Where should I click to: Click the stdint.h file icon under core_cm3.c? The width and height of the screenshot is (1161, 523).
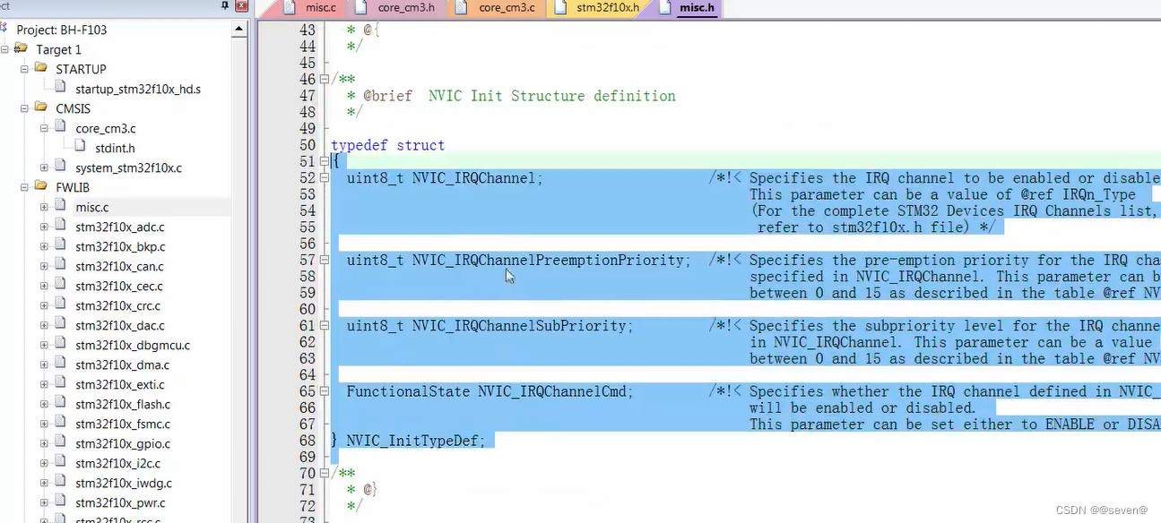[79, 148]
